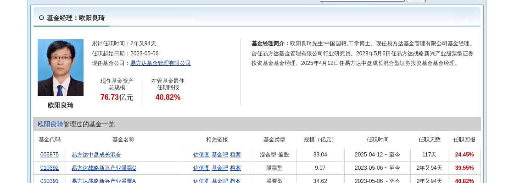
Task: Click the 规模（亿元） column header
Action: pos(320,140)
